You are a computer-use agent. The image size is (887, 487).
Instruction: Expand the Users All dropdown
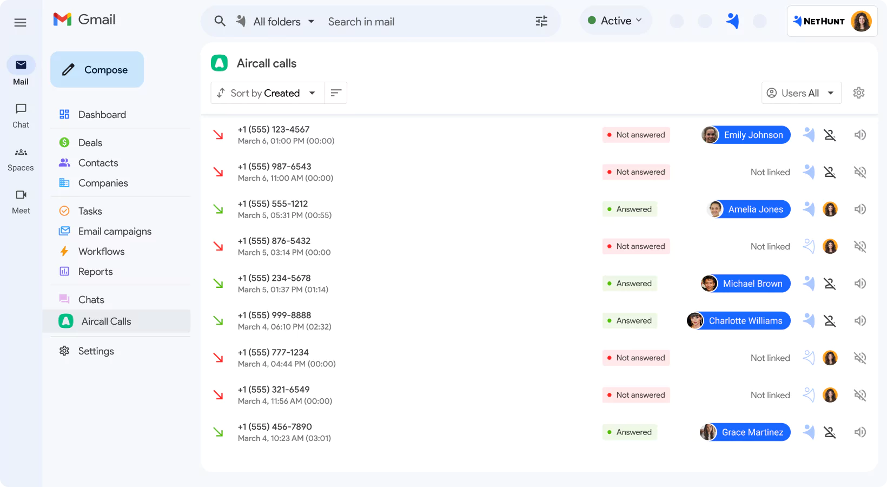pos(802,93)
